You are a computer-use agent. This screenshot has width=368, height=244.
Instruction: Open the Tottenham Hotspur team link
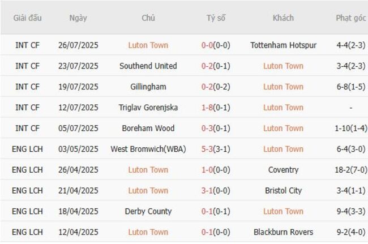(283, 45)
